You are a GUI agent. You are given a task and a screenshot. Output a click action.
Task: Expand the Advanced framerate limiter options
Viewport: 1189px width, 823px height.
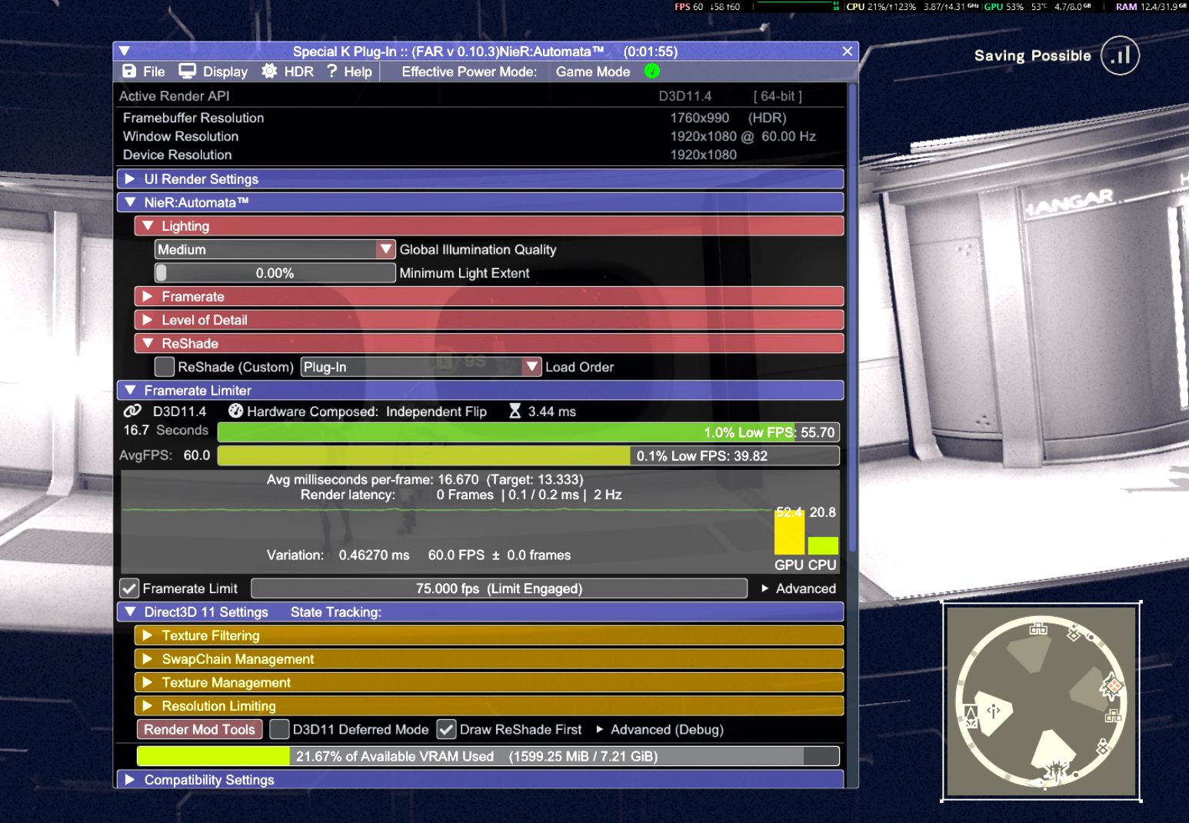click(798, 588)
